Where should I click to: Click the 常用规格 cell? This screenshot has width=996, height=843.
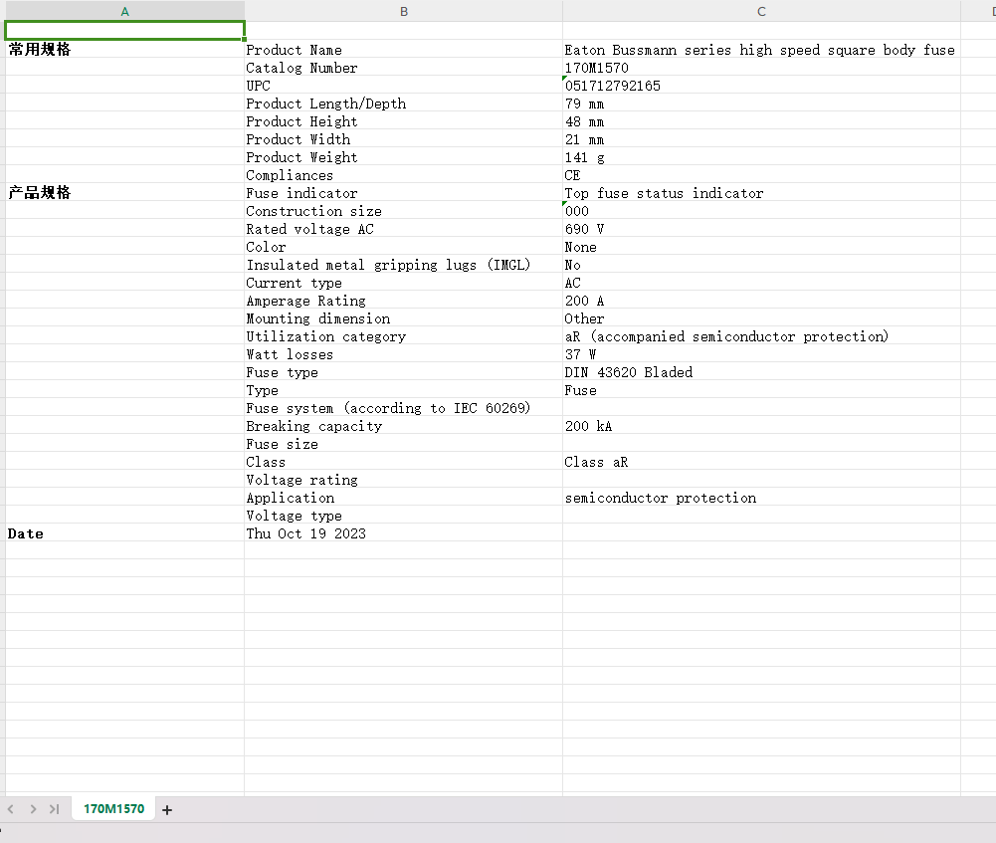[x=124, y=50]
